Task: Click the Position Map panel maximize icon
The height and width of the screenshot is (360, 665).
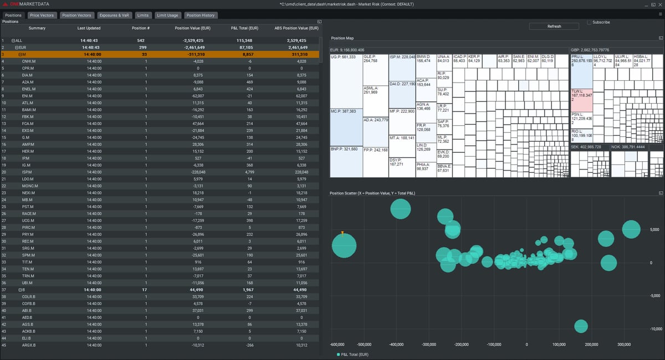Action: coord(661,38)
